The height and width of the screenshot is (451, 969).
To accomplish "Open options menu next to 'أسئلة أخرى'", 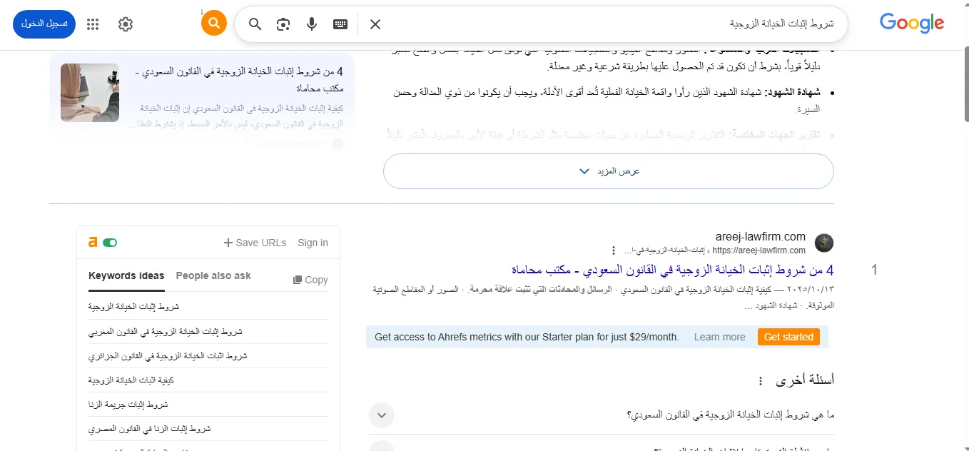I will click(760, 381).
